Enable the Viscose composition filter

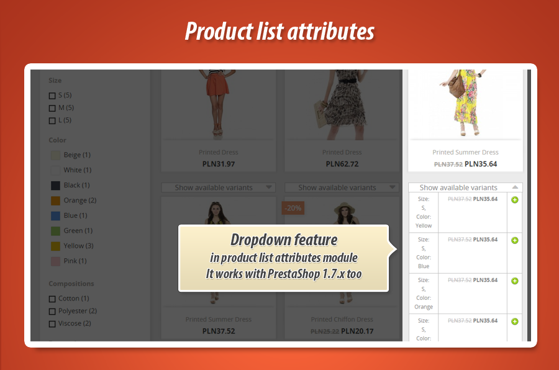click(52, 323)
